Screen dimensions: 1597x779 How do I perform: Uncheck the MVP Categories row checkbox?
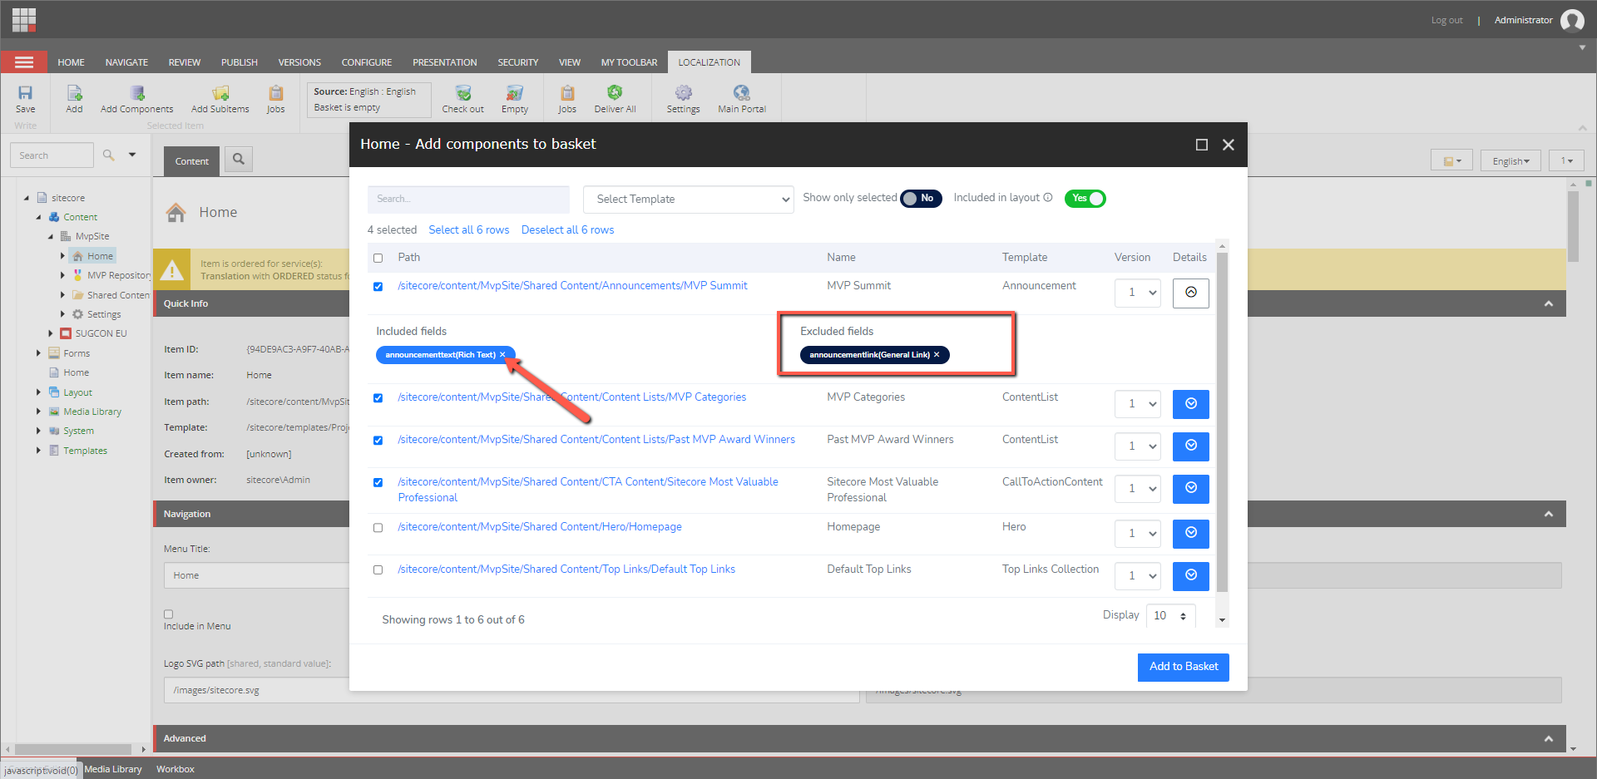378,398
